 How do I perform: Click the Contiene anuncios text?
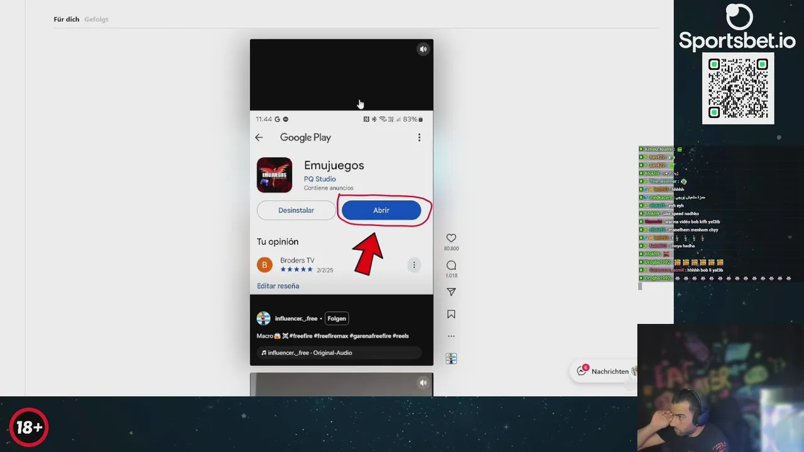tap(329, 188)
